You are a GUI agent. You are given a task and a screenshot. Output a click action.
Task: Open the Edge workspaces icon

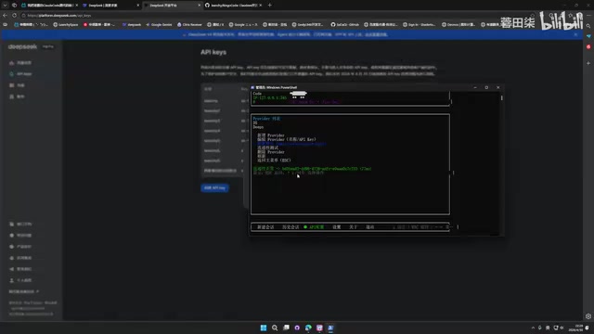(15, 6)
